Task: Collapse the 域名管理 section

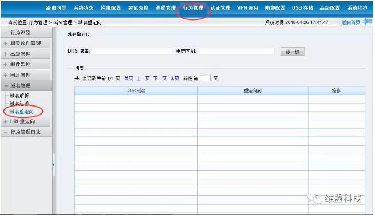Action: pyautogui.click(x=21, y=85)
